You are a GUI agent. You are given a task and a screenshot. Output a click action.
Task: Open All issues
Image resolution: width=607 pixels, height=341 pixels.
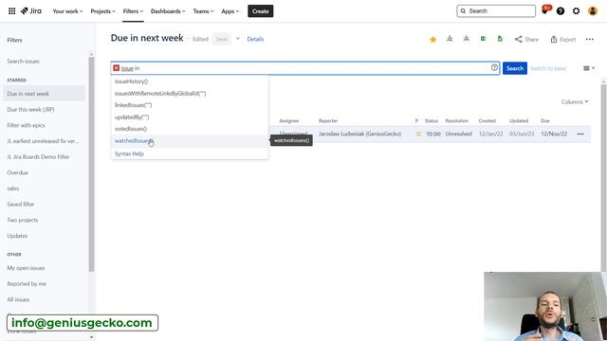18,299
